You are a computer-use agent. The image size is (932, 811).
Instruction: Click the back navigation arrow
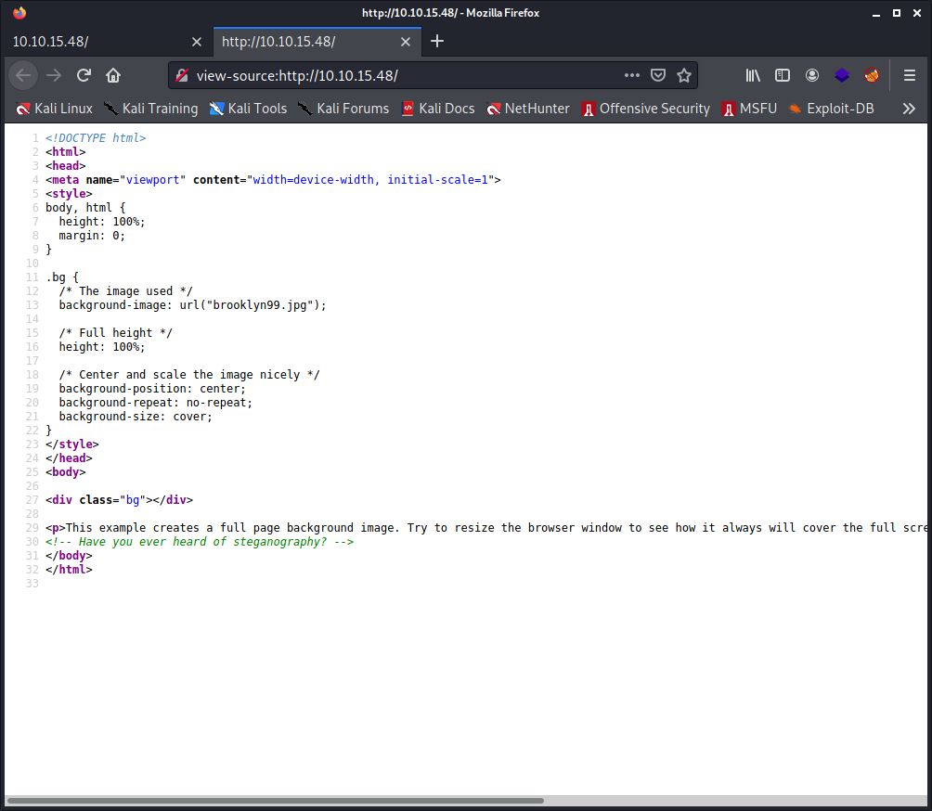[x=23, y=75]
